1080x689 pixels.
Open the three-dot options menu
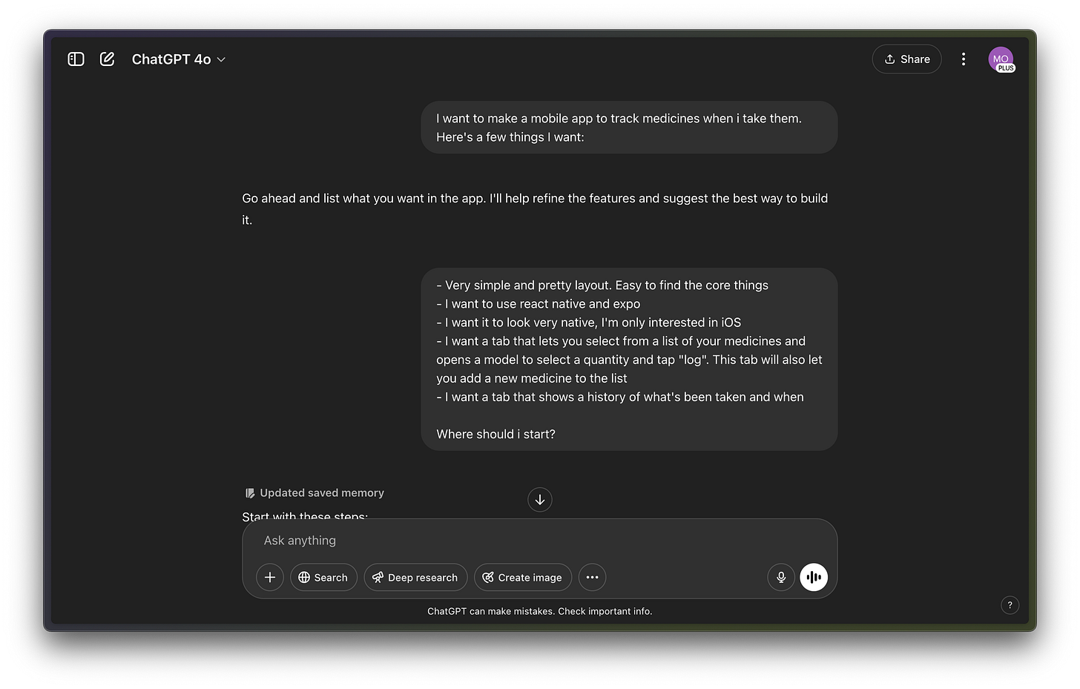964,59
